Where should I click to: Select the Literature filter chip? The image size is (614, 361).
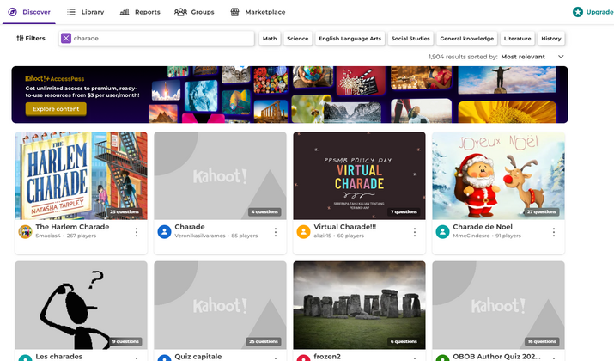(517, 39)
